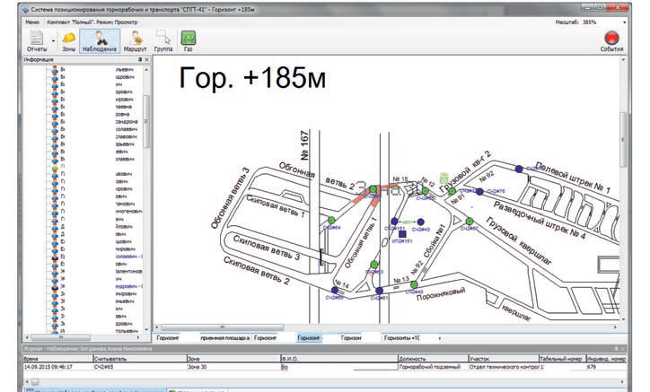Close the Информация panel
Image resolution: width=650 pixels, height=392 pixels.
pos(146,60)
